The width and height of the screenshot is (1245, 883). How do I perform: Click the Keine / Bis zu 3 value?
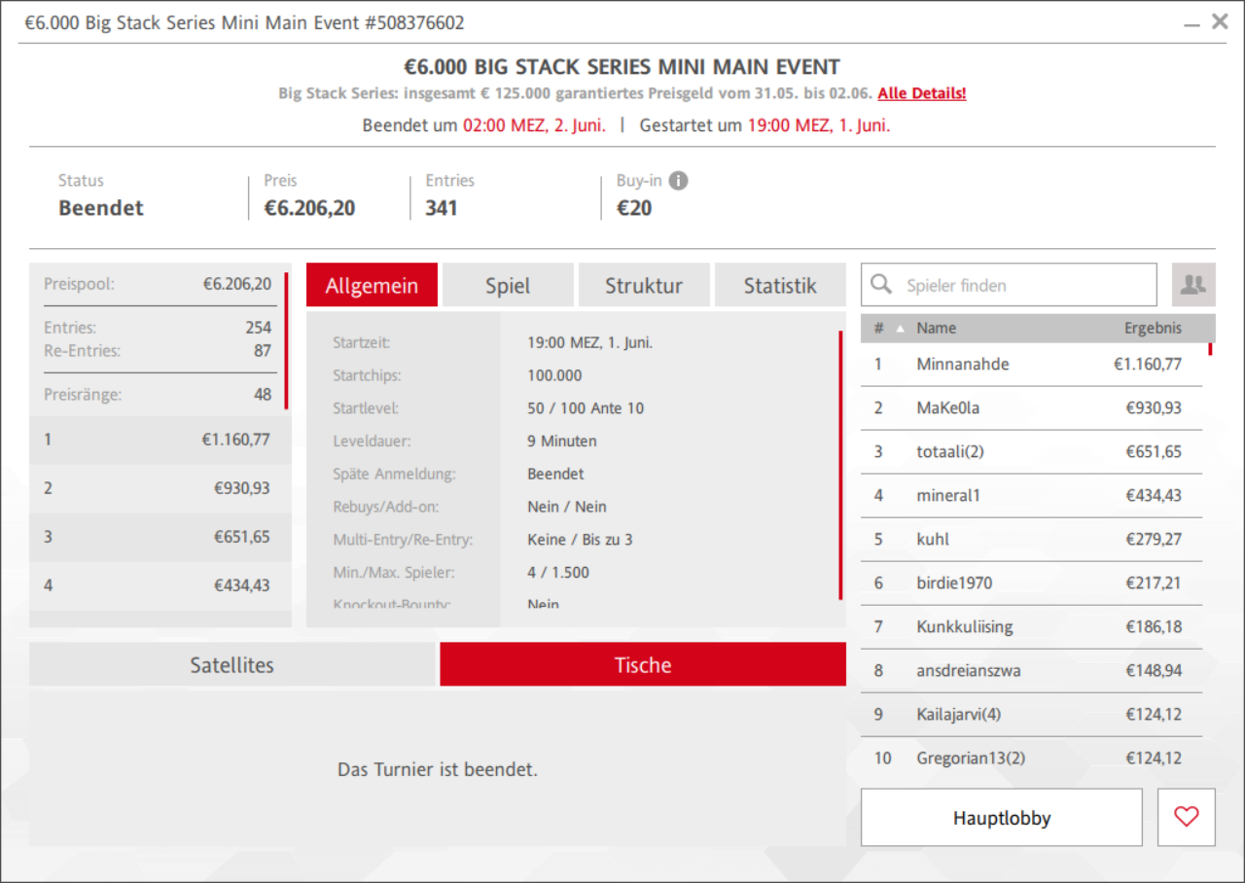580,540
